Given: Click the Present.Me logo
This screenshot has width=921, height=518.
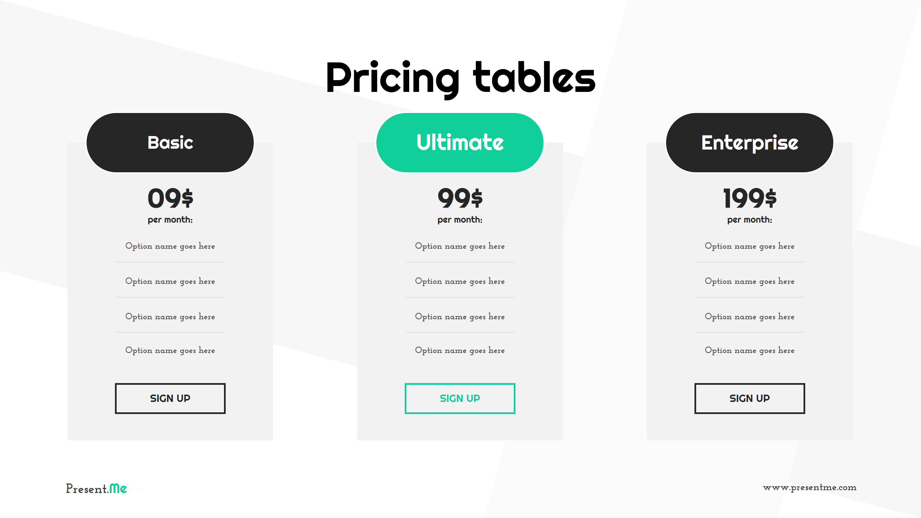Looking at the screenshot, I should 96,488.
